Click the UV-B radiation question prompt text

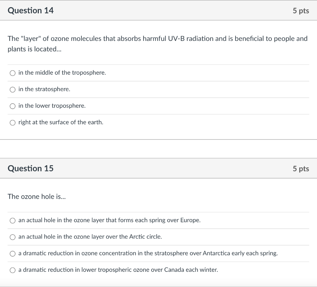click(x=158, y=44)
